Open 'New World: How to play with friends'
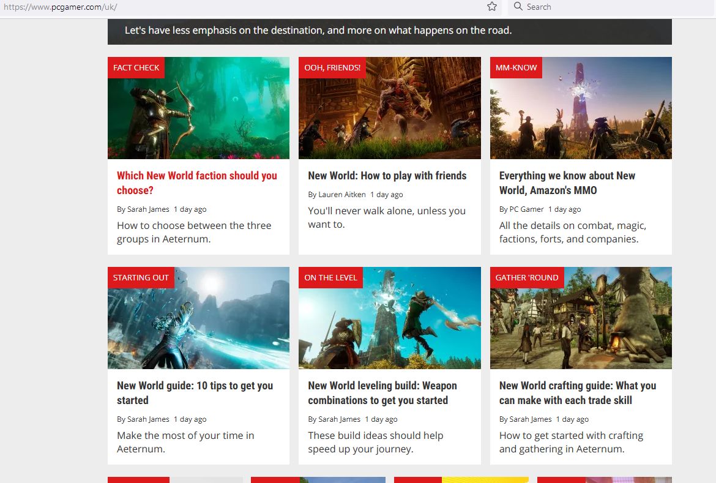Viewport: 716px width, 483px height. (x=387, y=176)
